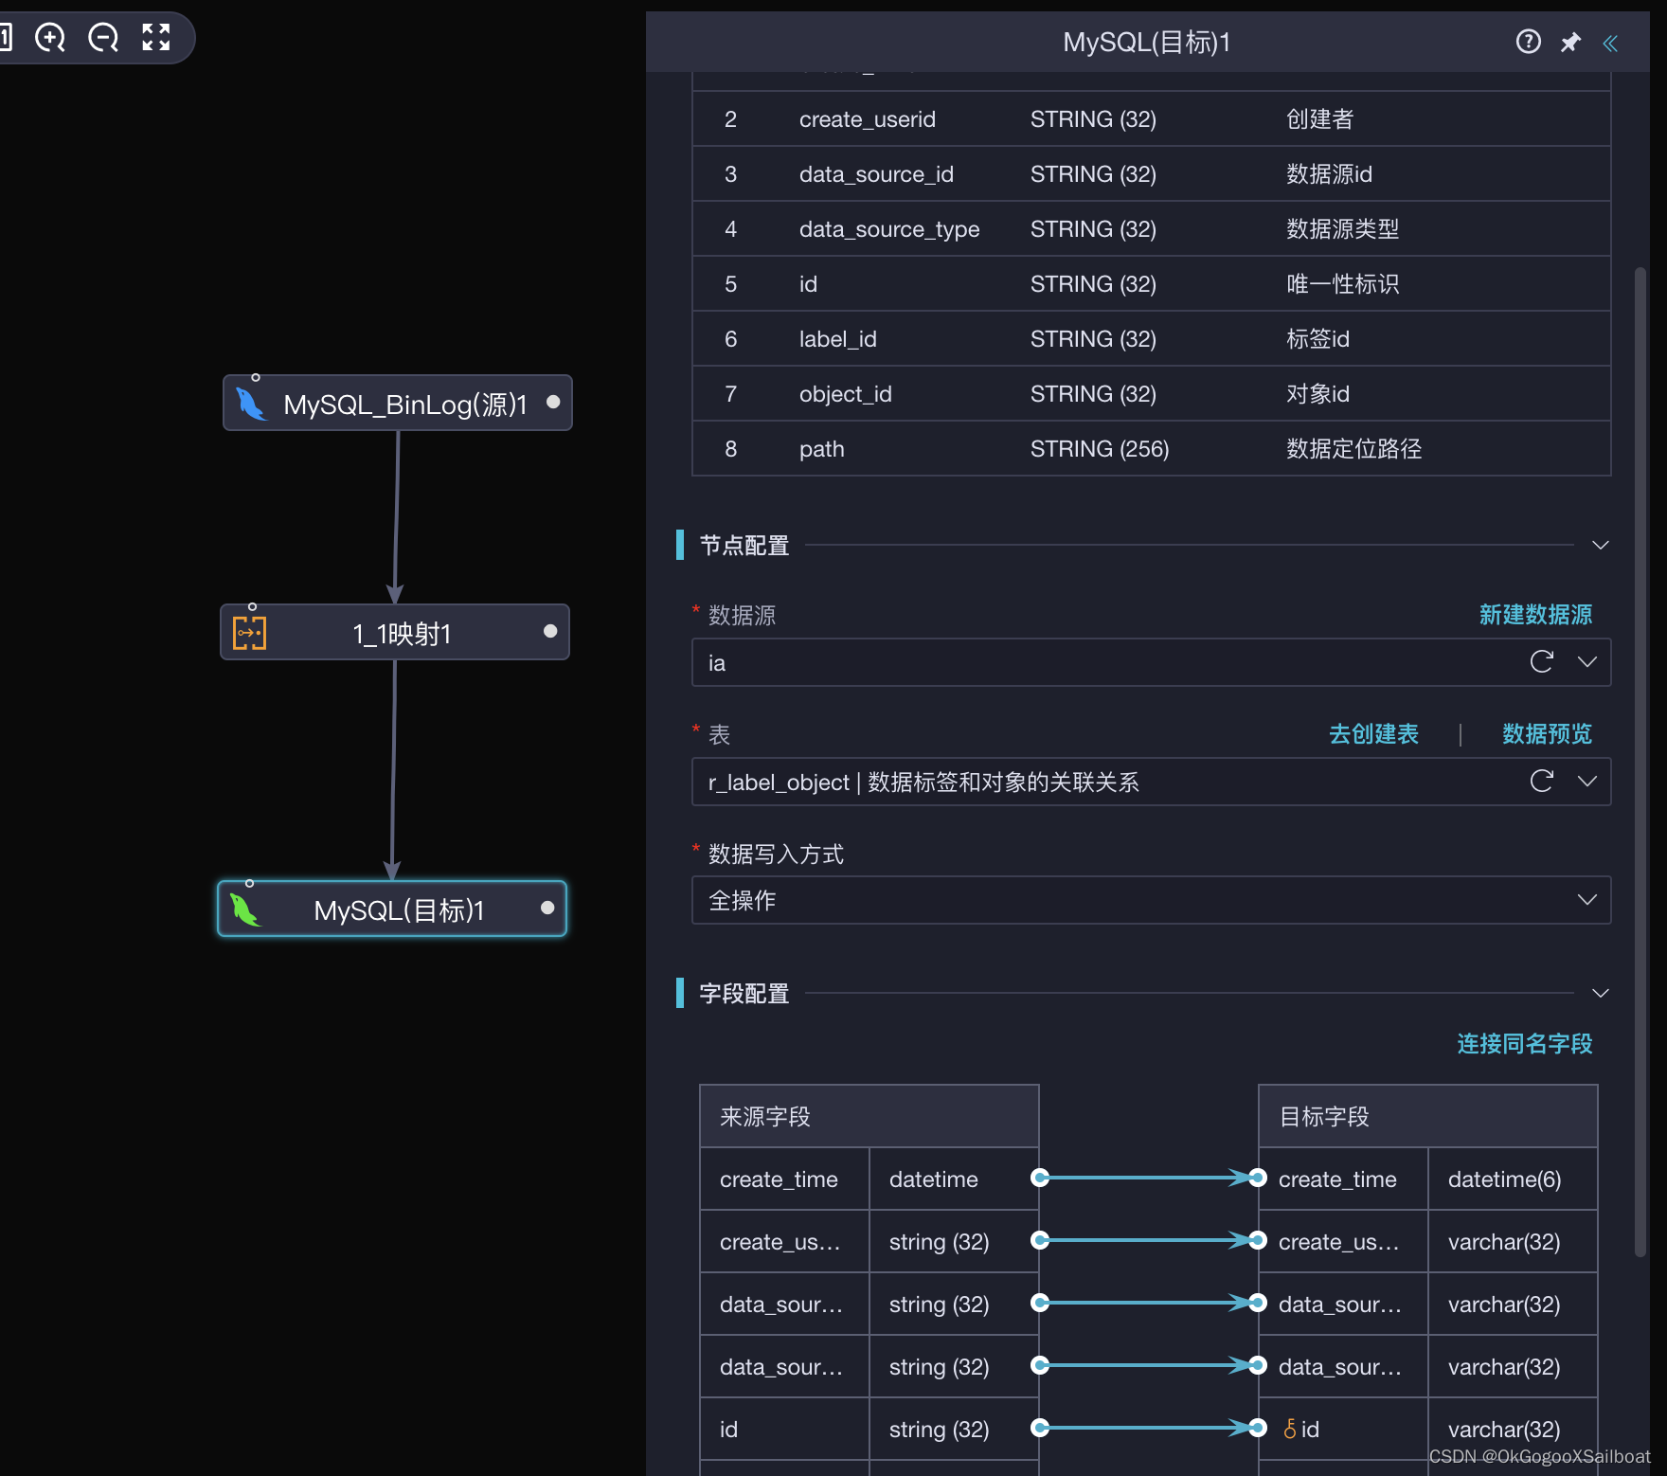Refresh the 表 list
This screenshot has height=1476, width=1667.
coord(1542,781)
